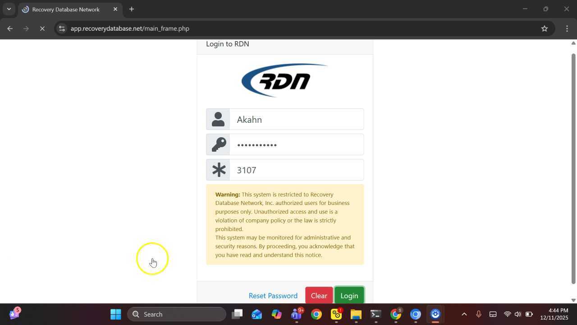Stop loading the page in the browser toolbar
This screenshot has height=325, width=577.
(x=42, y=28)
